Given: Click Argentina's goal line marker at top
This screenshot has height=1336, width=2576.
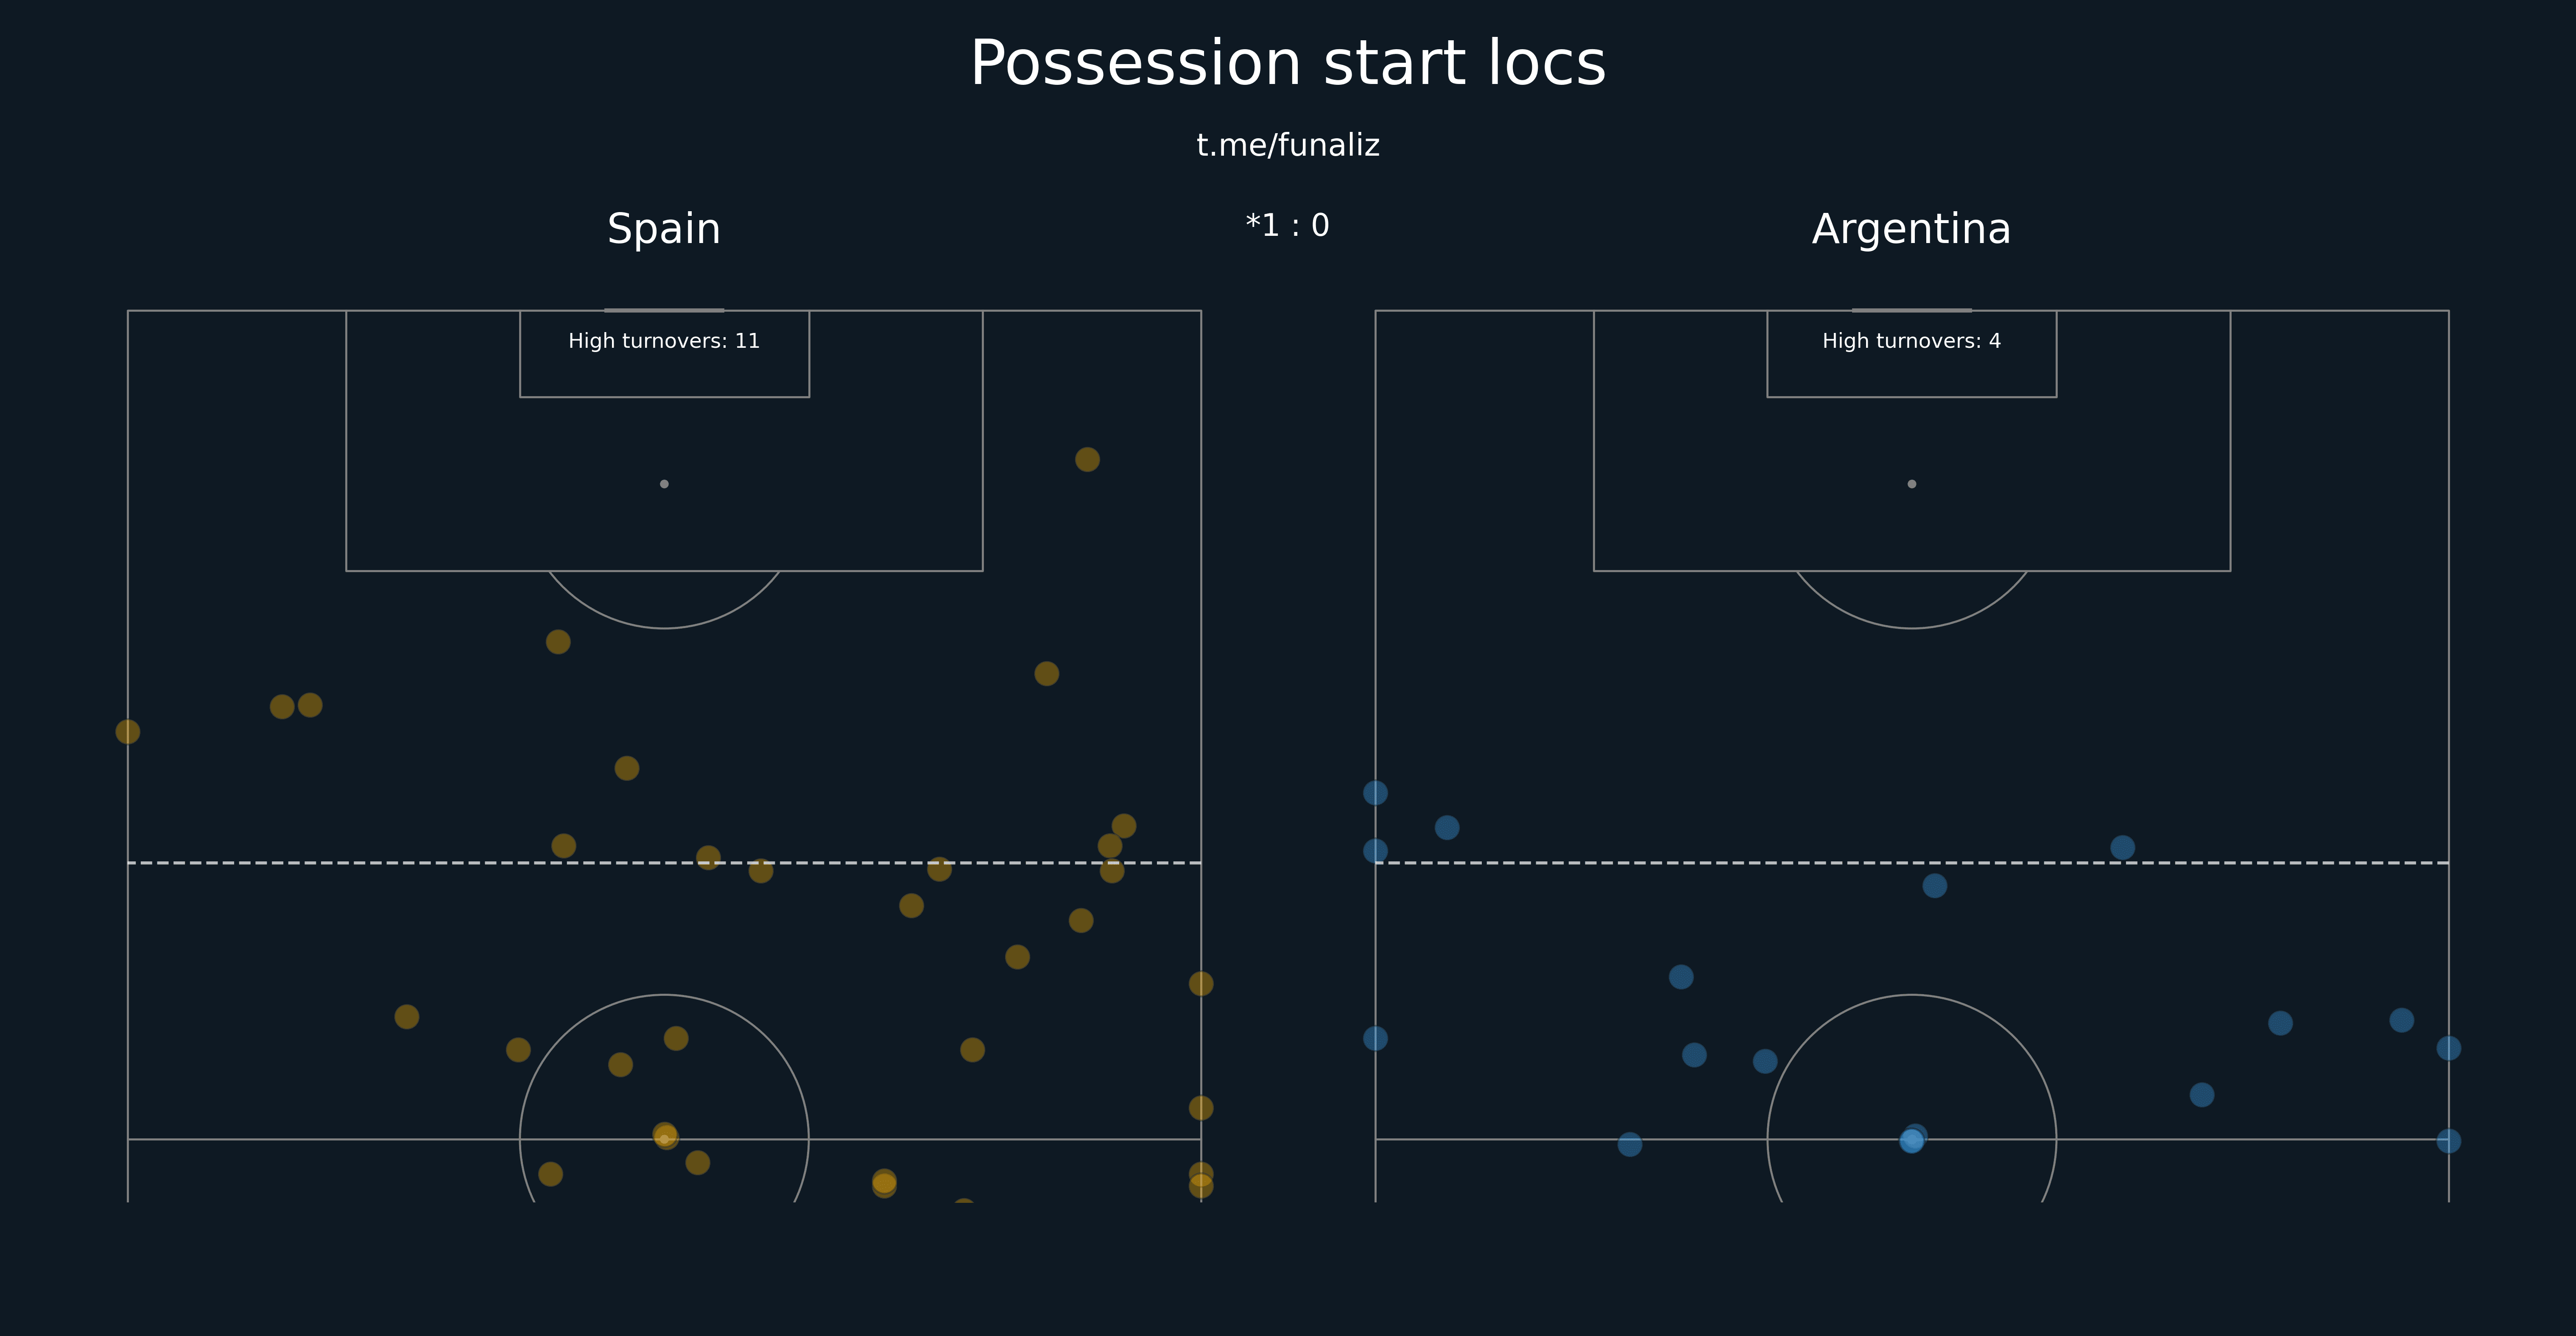Looking at the screenshot, I should (x=1911, y=310).
